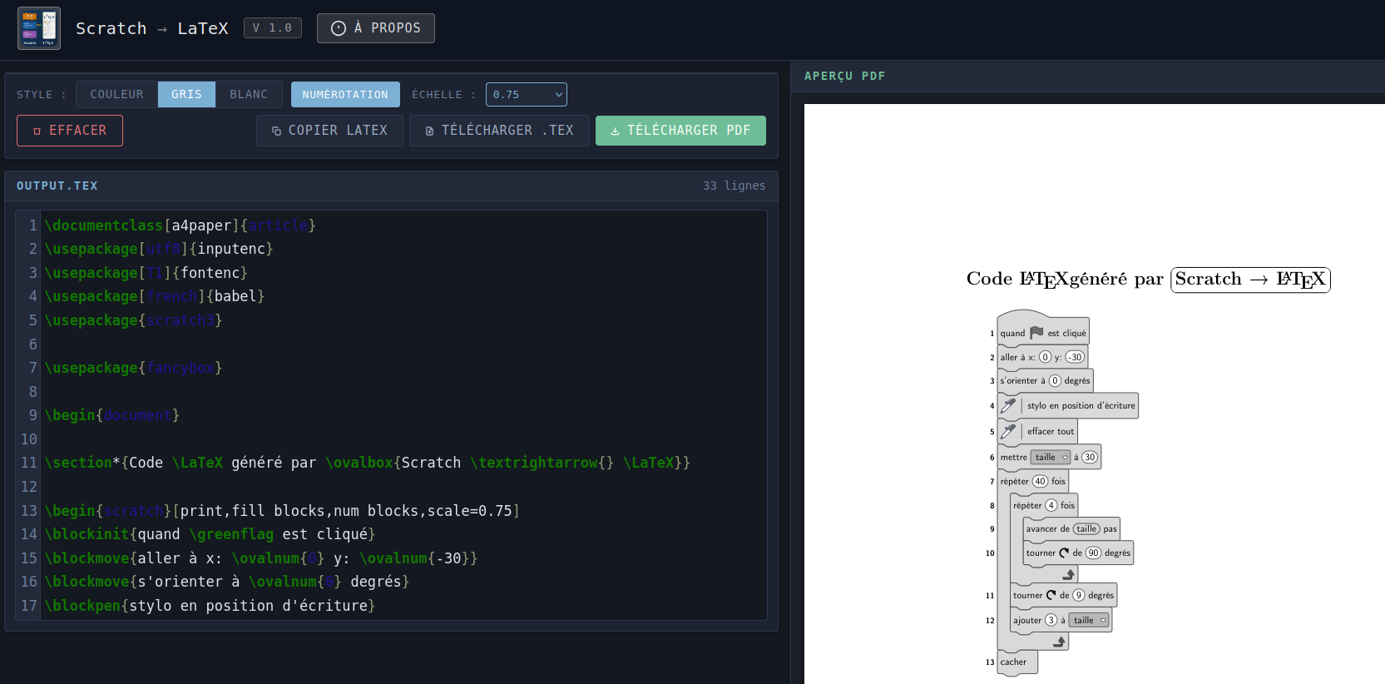The width and height of the screenshot is (1385, 684).
Task: Click the 'avancer de taille pas' block
Action: (x=1071, y=528)
